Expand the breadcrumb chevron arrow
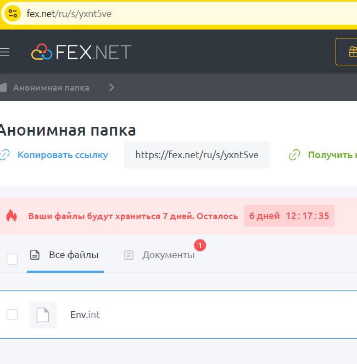This screenshot has height=364, width=357. click(x=111, y=87)
